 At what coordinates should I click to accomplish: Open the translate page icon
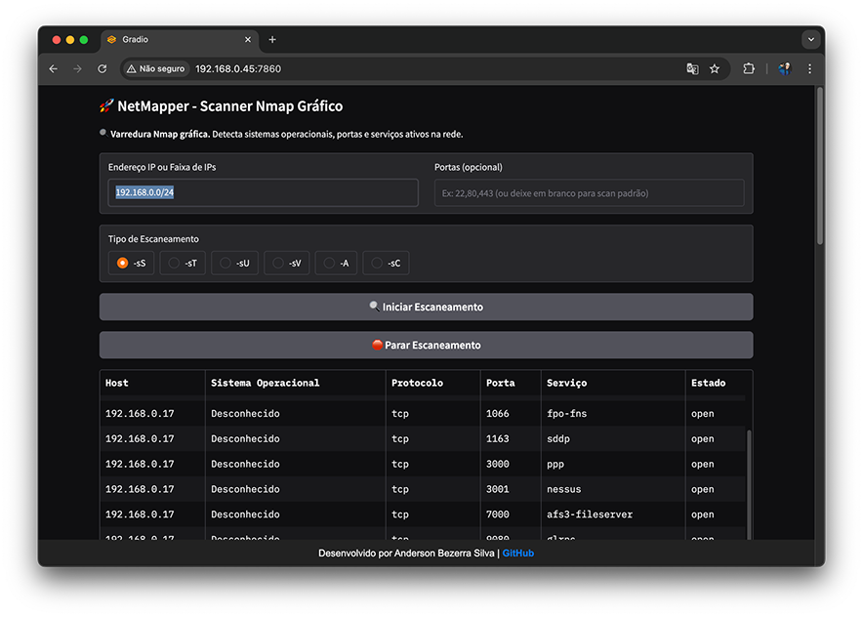[692, 68]
